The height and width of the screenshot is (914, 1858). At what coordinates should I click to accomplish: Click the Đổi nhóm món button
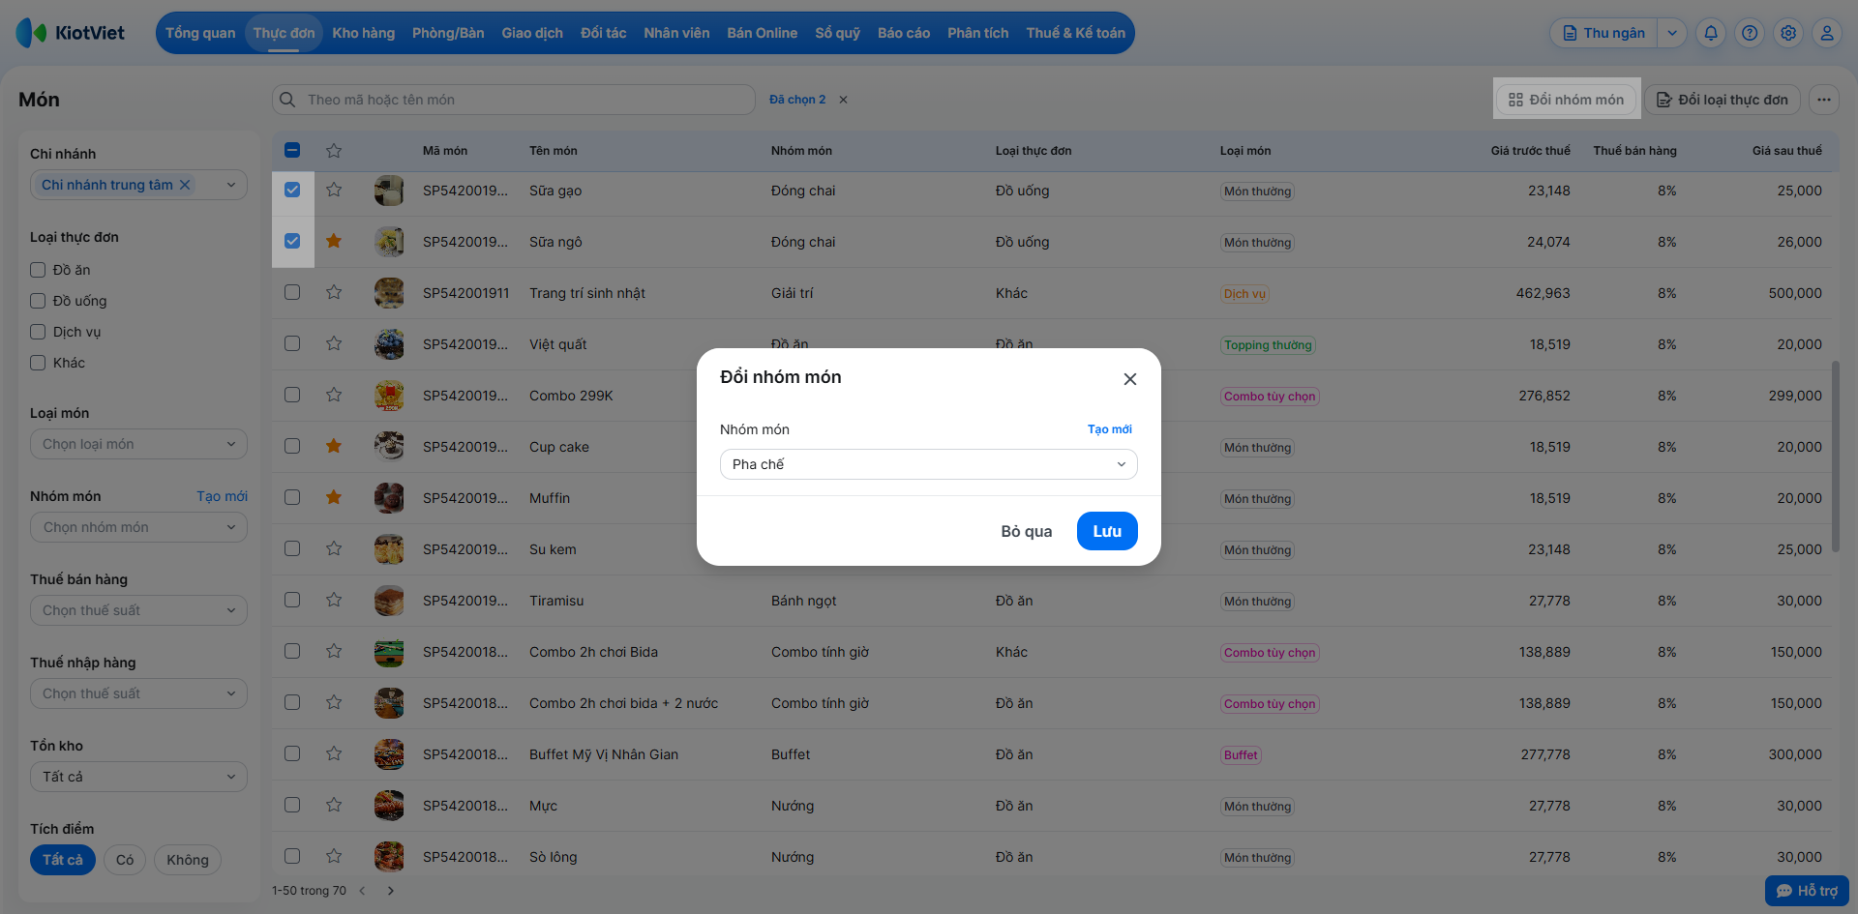tap(1567, 100)
